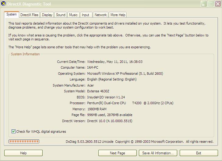This screenshot has width=222, height=161.
Task: Click the DirectX icon in the title bar
Action: 3,4
